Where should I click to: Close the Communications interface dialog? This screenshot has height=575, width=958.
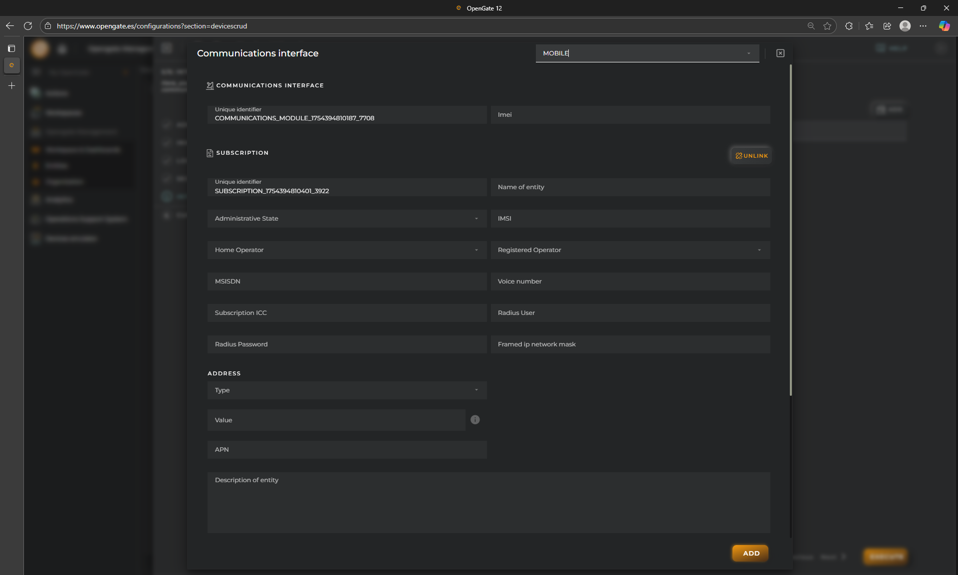pyautogui.click(x=780, y=53)
